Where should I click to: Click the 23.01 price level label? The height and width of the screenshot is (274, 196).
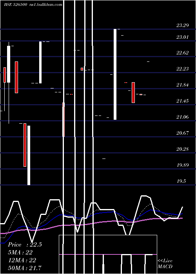[x=183, y=37]
